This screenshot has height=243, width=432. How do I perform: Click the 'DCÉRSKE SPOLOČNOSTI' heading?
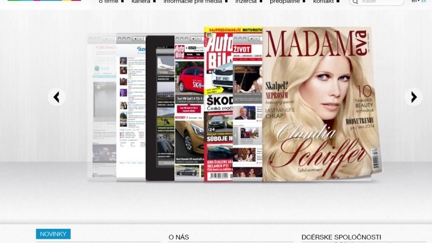[341, 237]
